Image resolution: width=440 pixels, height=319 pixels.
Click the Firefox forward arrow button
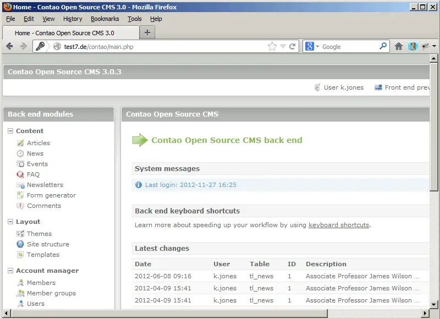(24, 46)
